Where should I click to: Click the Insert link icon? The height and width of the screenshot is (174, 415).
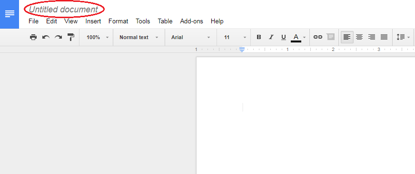(317, 37)
